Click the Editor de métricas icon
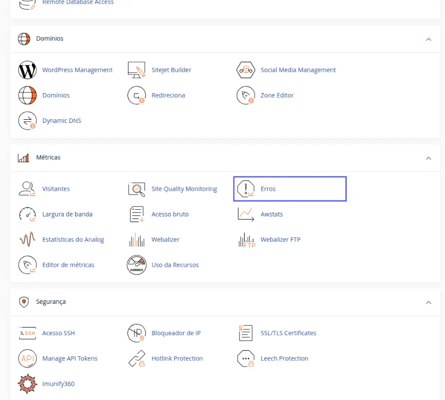This screenshot has width=445, height=400. click(27, 265)
